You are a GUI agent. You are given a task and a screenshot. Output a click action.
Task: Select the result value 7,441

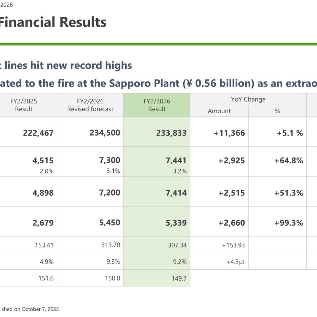pos(176,160)
